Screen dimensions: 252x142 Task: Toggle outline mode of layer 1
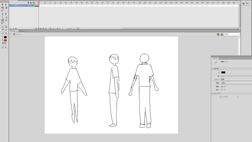pos(33,6)
